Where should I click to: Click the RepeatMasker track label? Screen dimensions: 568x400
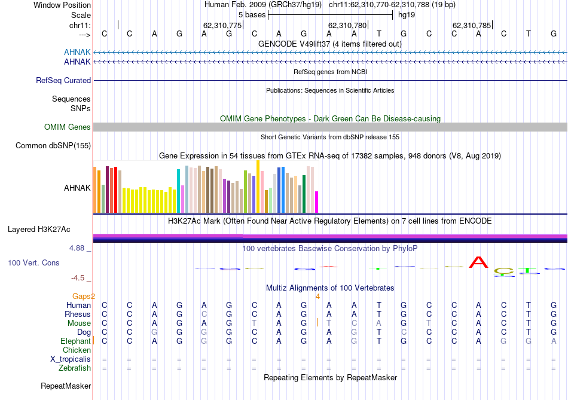(x=65, y=386)
